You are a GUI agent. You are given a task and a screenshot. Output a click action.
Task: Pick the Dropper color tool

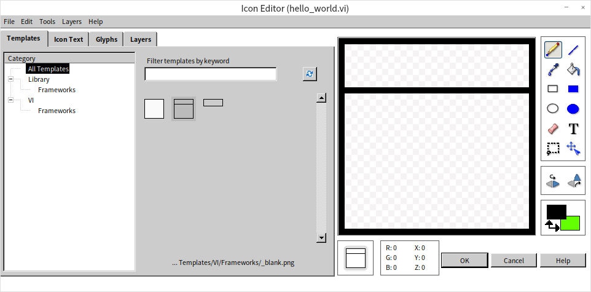(x=552, y=69)
